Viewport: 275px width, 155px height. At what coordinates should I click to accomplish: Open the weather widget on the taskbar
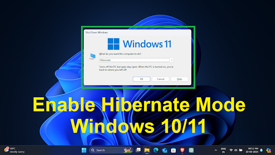[14, 150]
